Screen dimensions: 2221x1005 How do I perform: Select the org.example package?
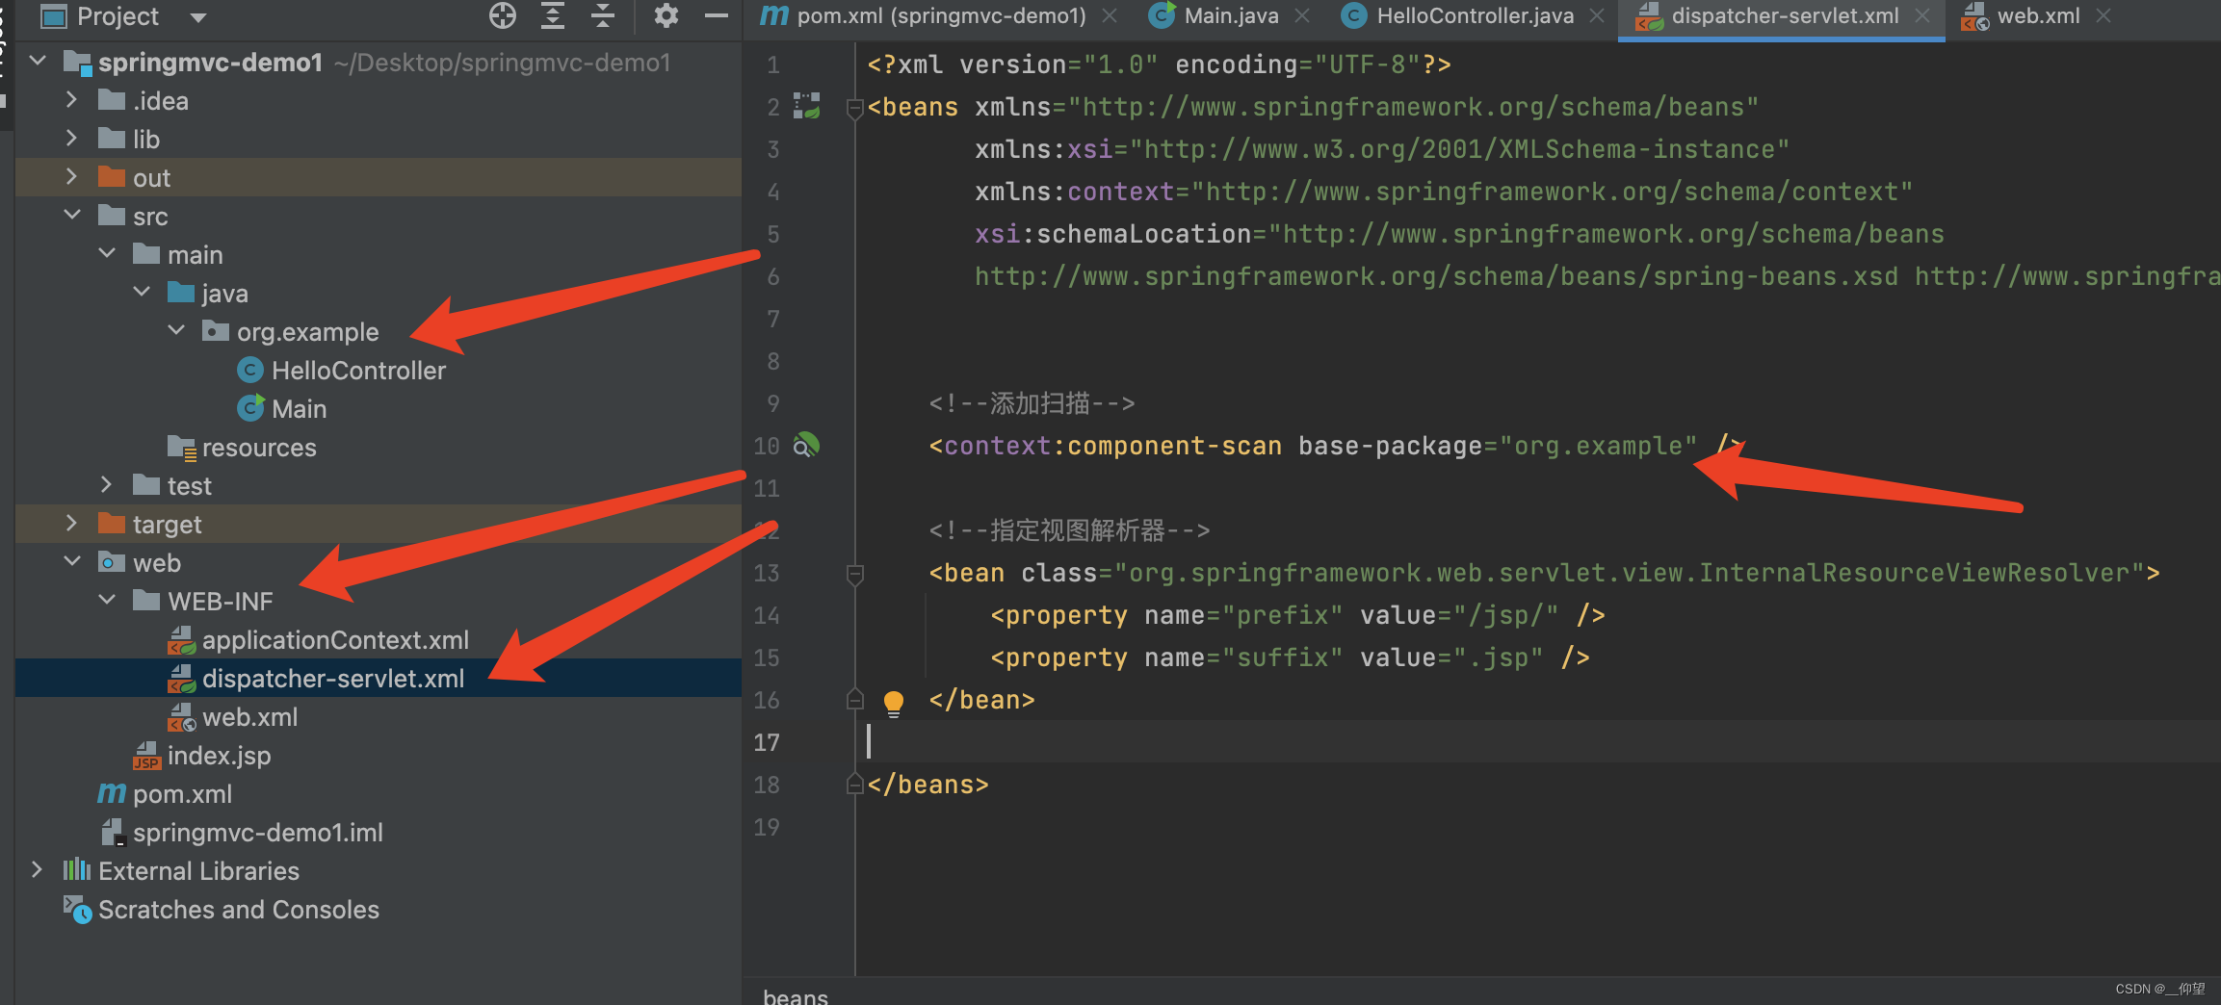click(307, 332)
